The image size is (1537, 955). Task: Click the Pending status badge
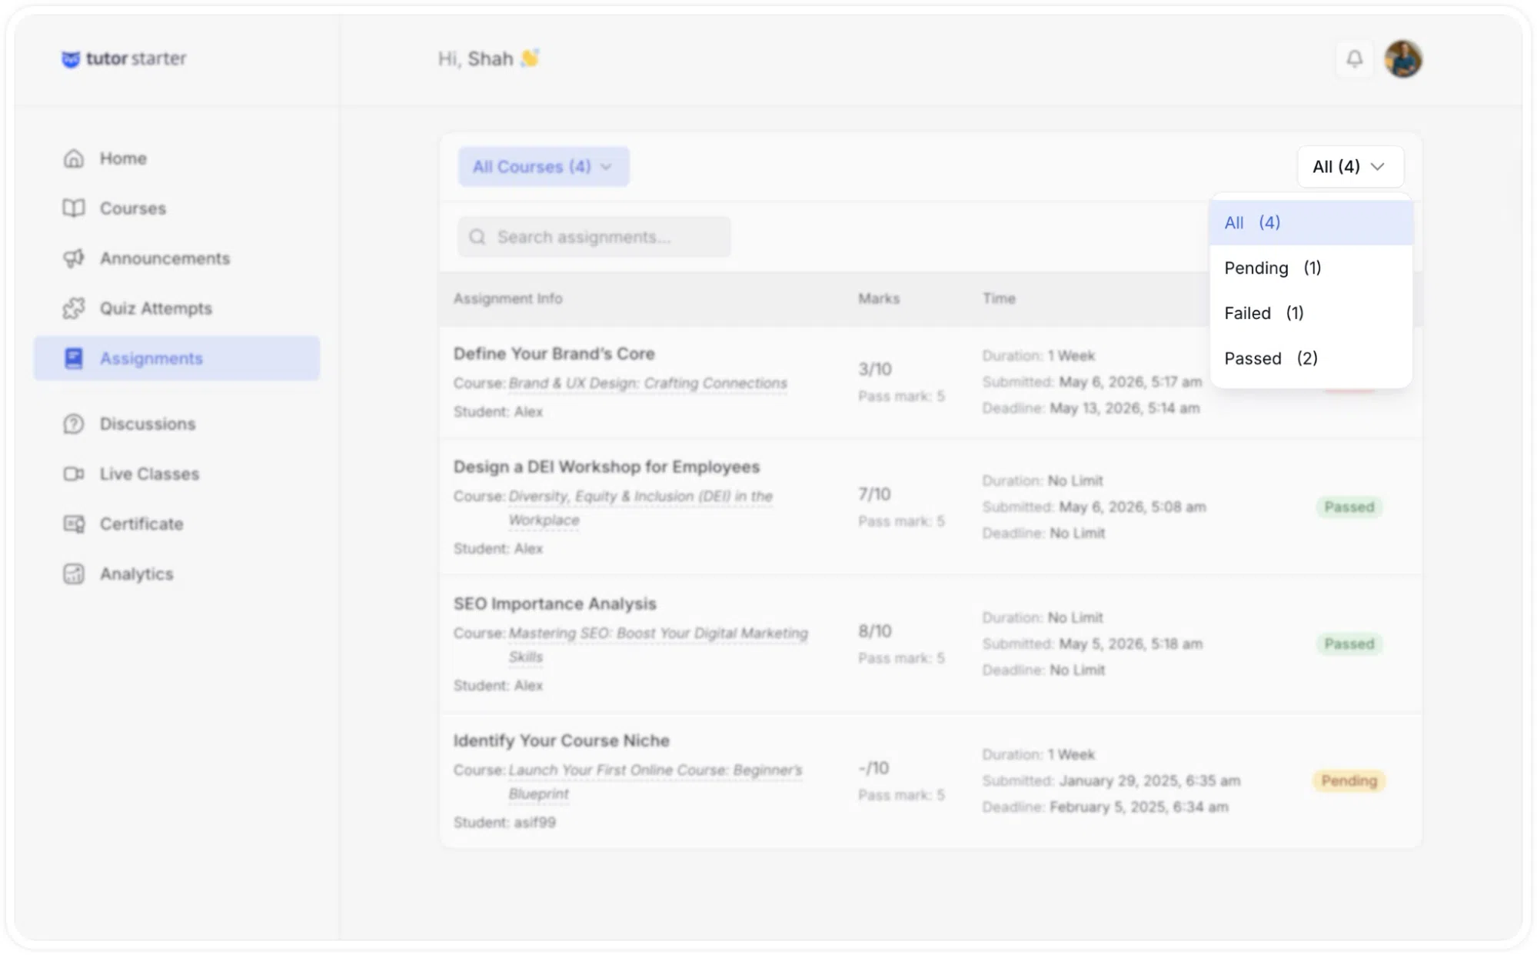tap(1349, 780)
